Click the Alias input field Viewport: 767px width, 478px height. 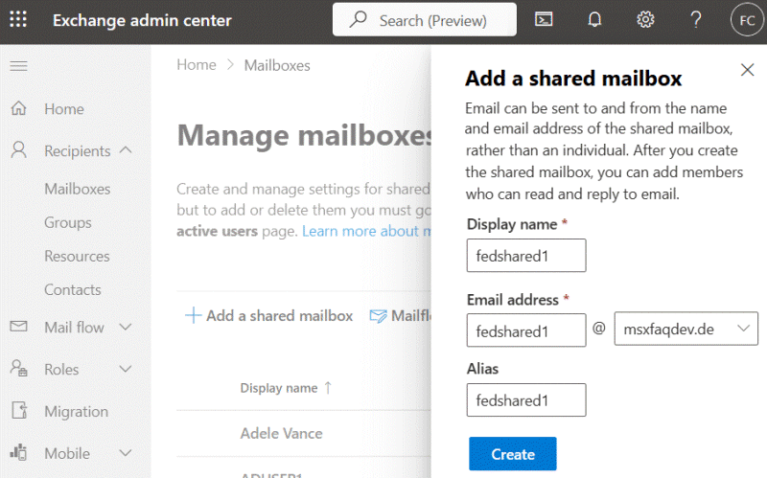tap(525, 399)
